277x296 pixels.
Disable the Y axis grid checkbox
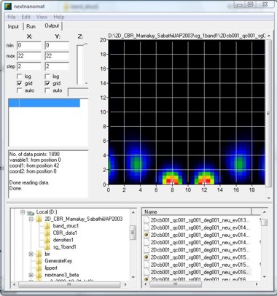(47, 84)
